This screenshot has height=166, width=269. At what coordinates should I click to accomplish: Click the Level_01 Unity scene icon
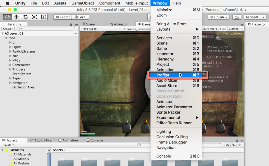point(7,33)
